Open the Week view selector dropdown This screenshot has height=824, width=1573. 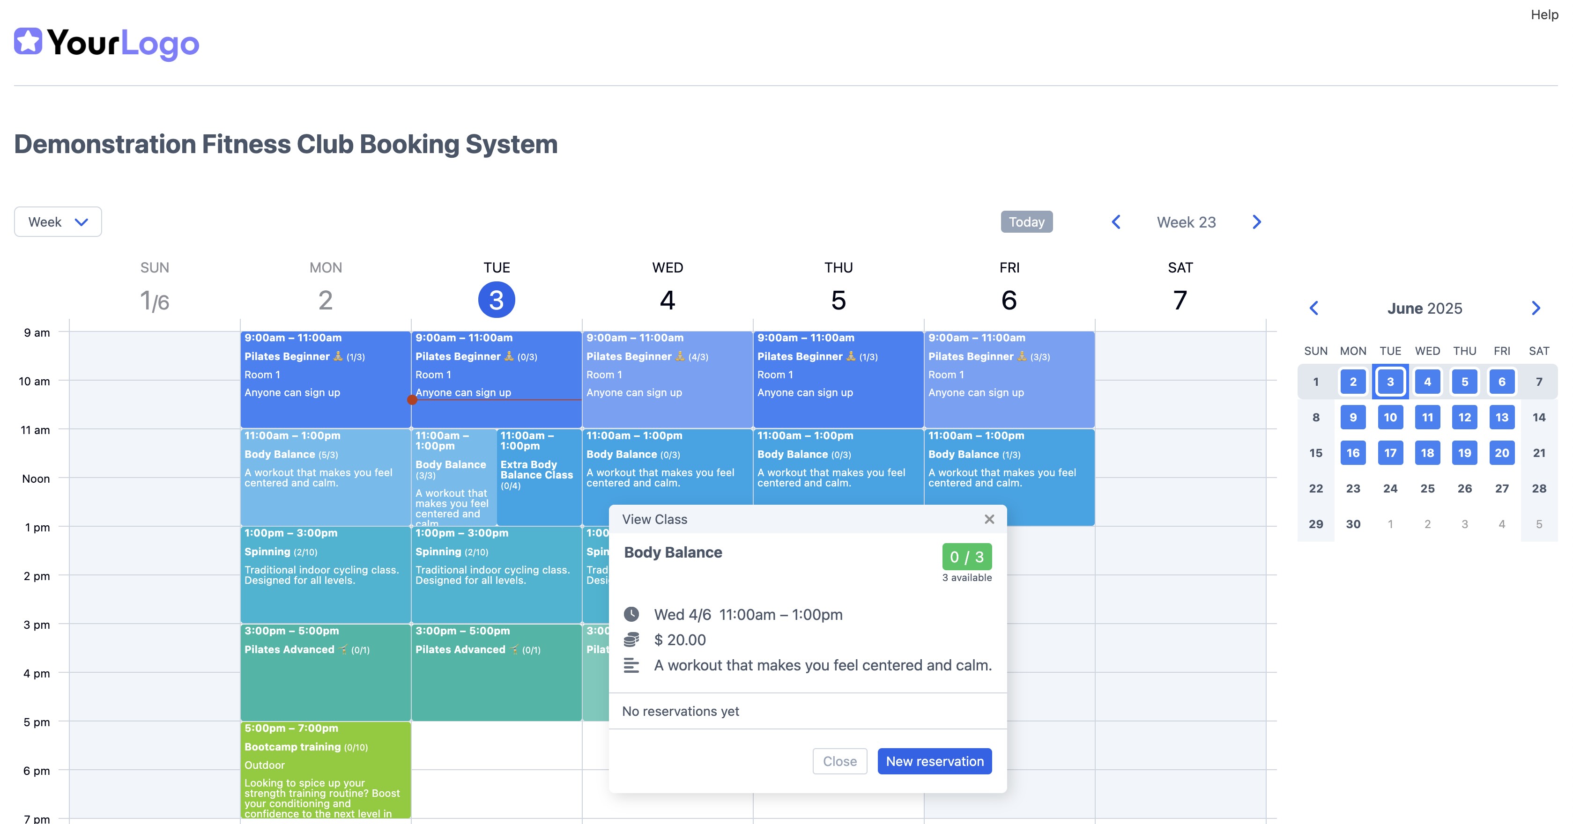tap(58, 221)
